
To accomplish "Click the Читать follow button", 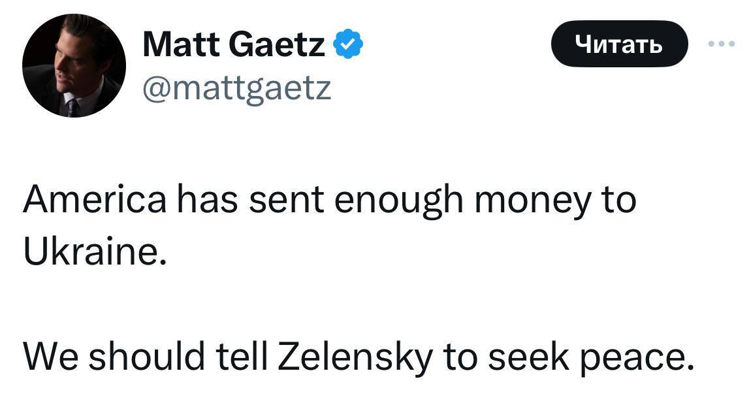I will (x=619, y=44).
